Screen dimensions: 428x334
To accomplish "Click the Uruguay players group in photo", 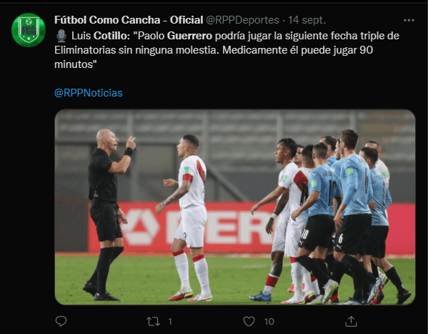I will [352, 217].
